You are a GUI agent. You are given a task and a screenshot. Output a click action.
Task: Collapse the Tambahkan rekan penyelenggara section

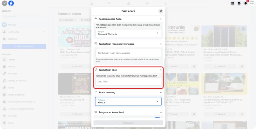(161, 44)
